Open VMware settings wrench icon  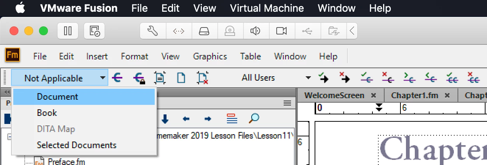click(153, 31)
